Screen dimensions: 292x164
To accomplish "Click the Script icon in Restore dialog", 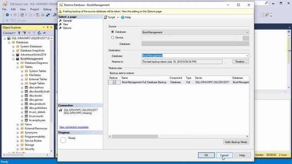I will point(105,17).
